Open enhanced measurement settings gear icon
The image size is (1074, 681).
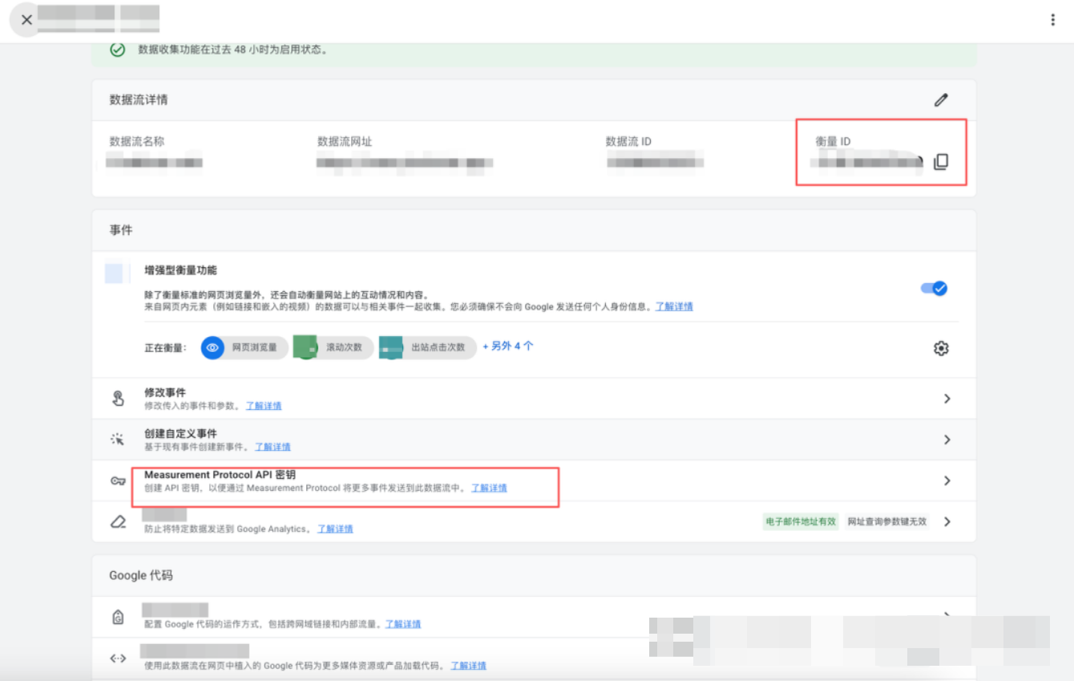(941, 348)
